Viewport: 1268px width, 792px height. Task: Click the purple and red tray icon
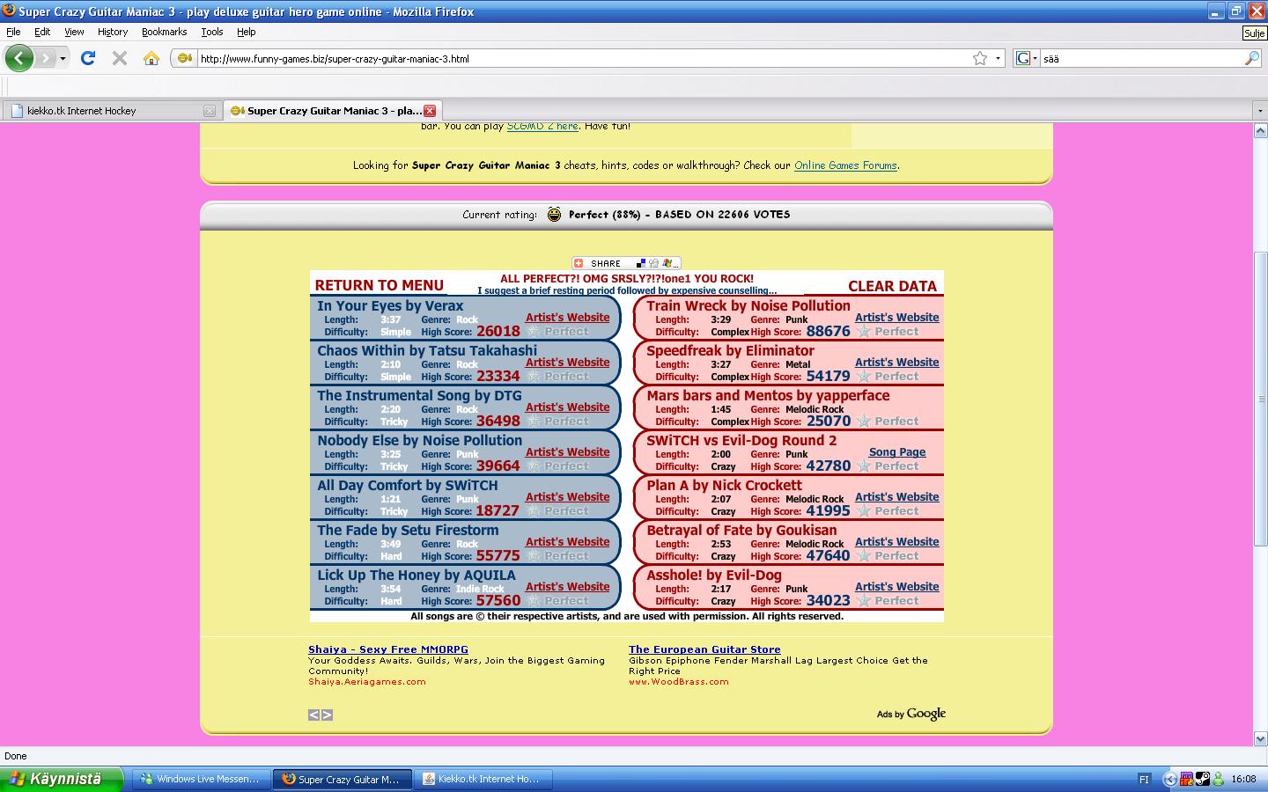pos(1186,779)
